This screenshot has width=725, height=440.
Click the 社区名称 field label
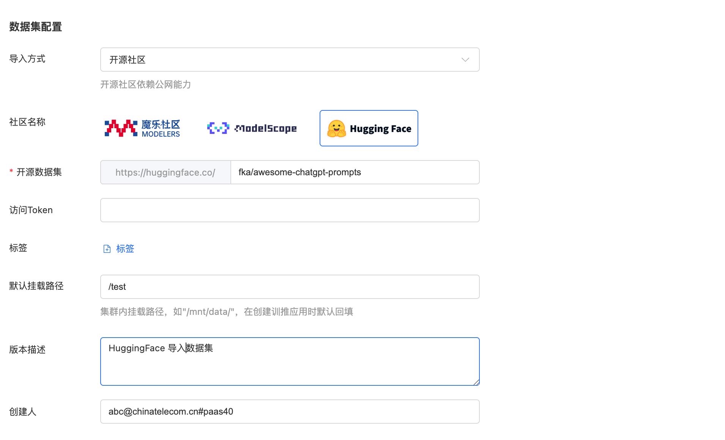[27, 122]
